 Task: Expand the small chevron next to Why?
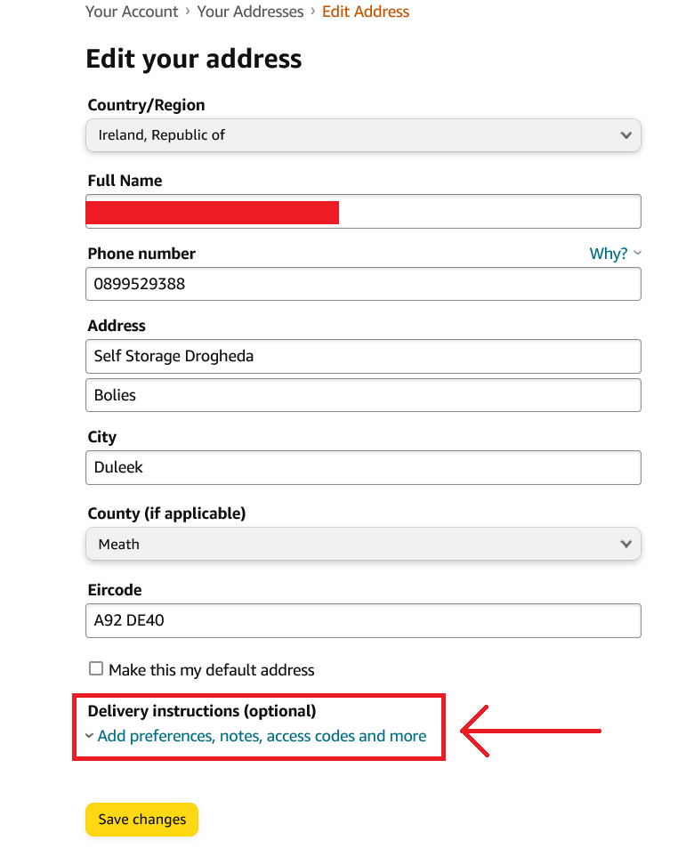[x=638, y=254]
